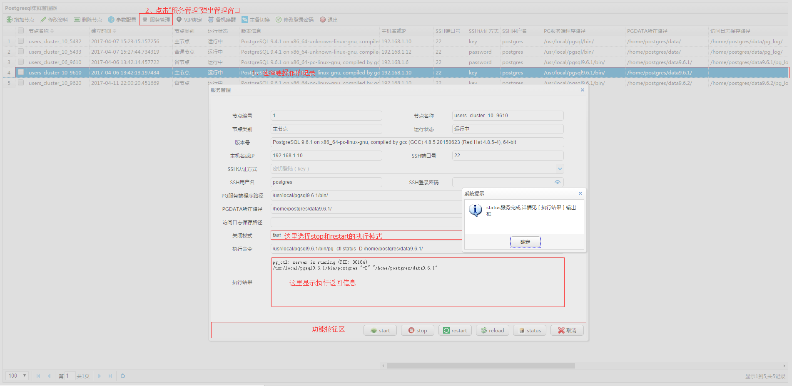Go to first page in pagination
Image resolution: width=792 pixels, height=386 pixels.
[x=38, y=376]
